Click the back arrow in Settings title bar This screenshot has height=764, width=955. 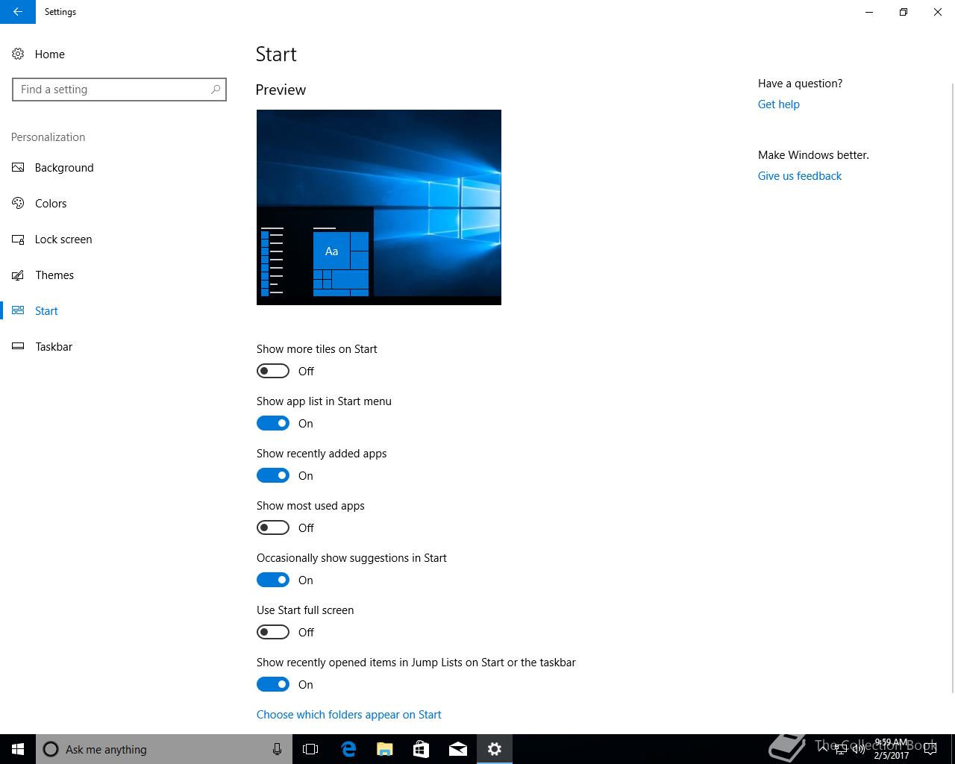point(18,12)
